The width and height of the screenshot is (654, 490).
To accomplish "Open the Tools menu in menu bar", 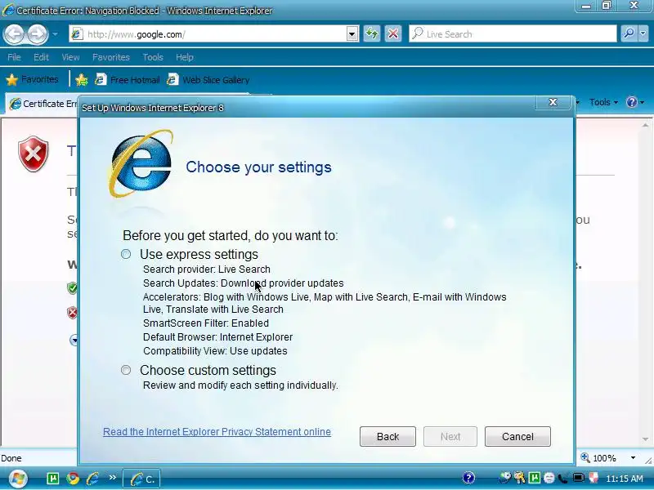I will 153,57.
